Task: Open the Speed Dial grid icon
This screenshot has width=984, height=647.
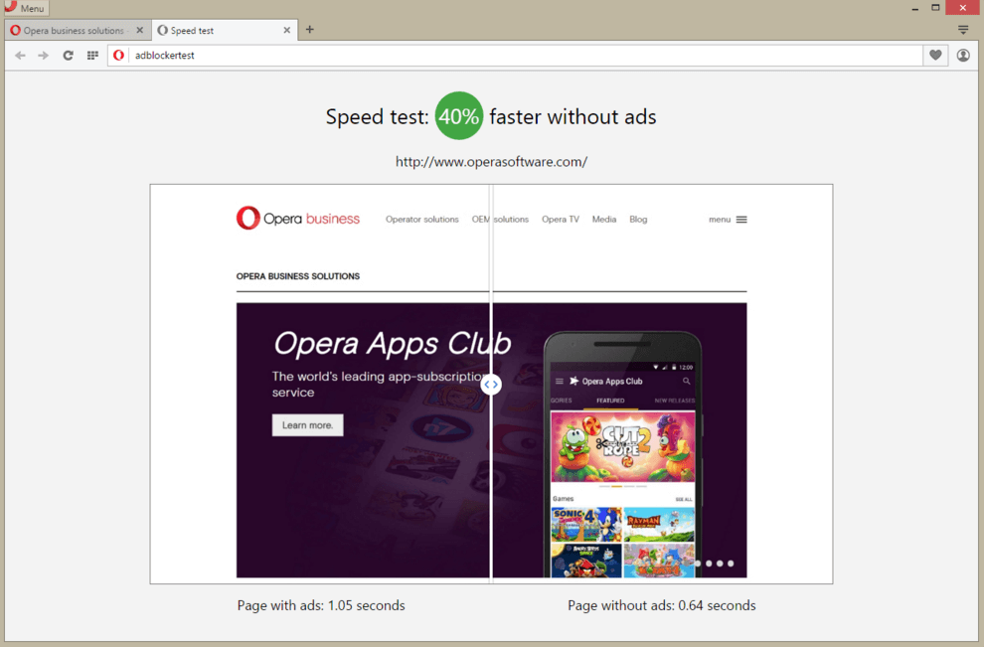Action: click(92, 56)
